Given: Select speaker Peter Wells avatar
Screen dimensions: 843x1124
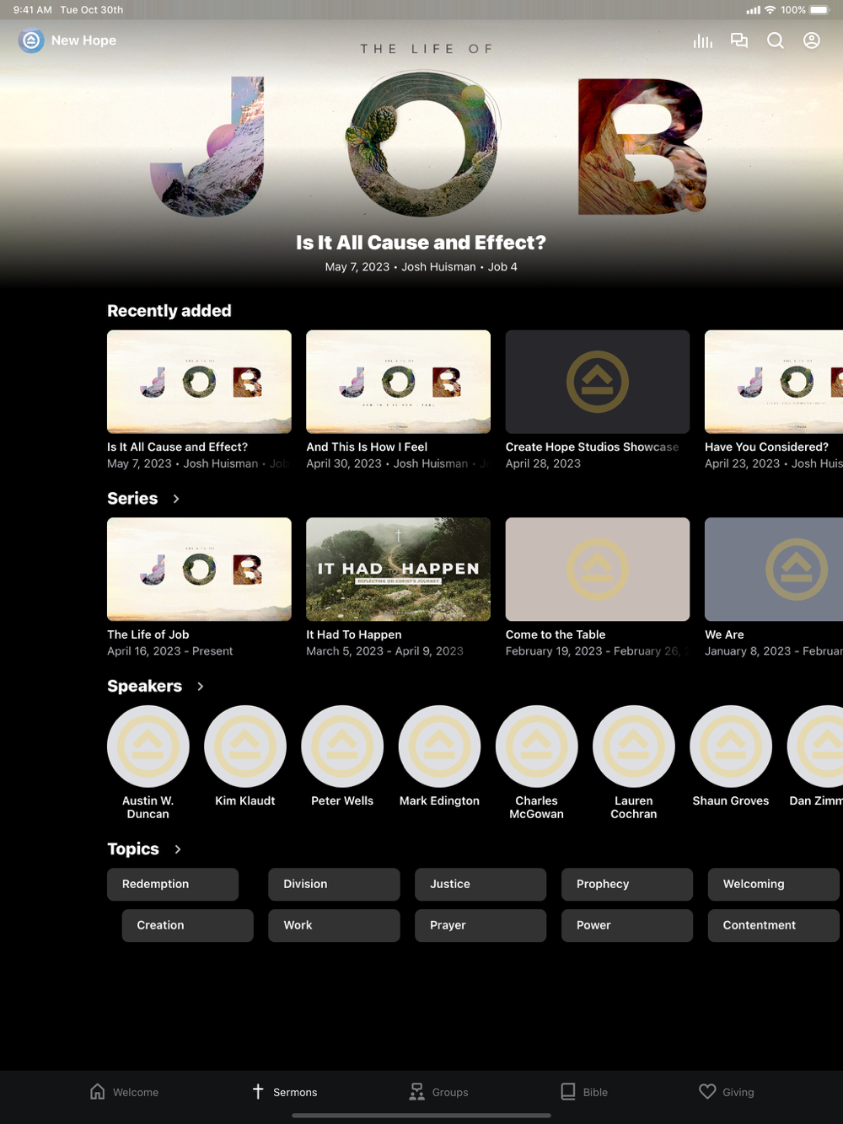Looking at the screenshot, I should tap(342, 747).
